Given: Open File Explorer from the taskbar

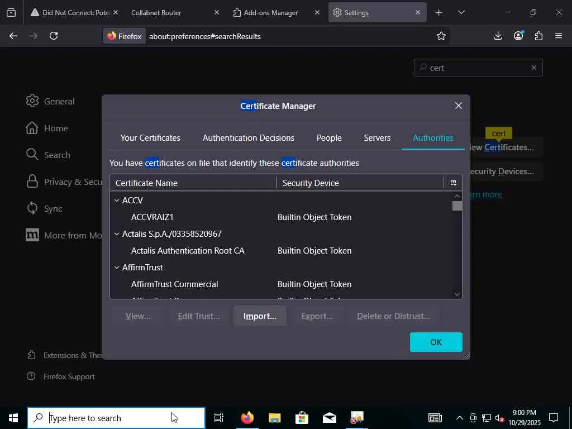Looking at the screenshot, I should pyautogui.click(x=274, y=418).
